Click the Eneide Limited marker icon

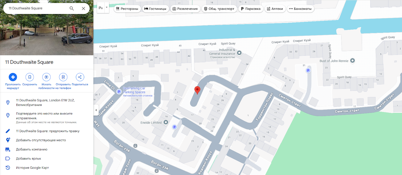click(166, 122)
